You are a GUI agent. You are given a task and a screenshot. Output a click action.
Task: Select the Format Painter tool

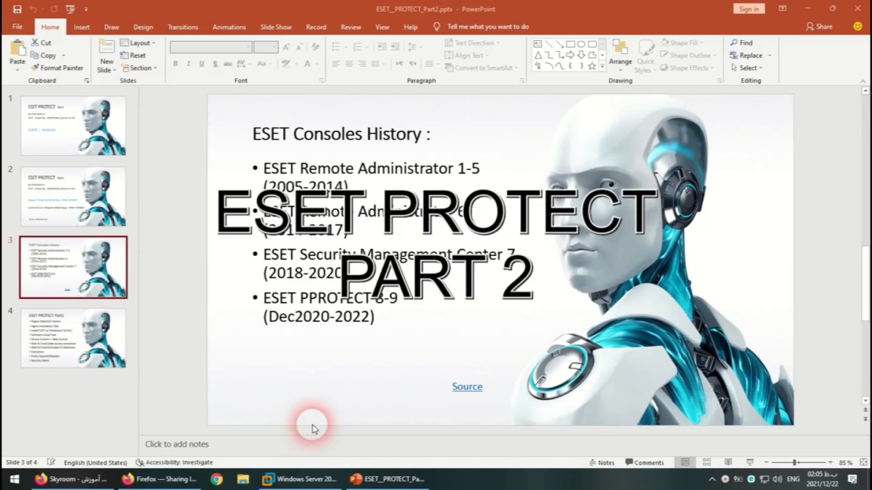57,68
